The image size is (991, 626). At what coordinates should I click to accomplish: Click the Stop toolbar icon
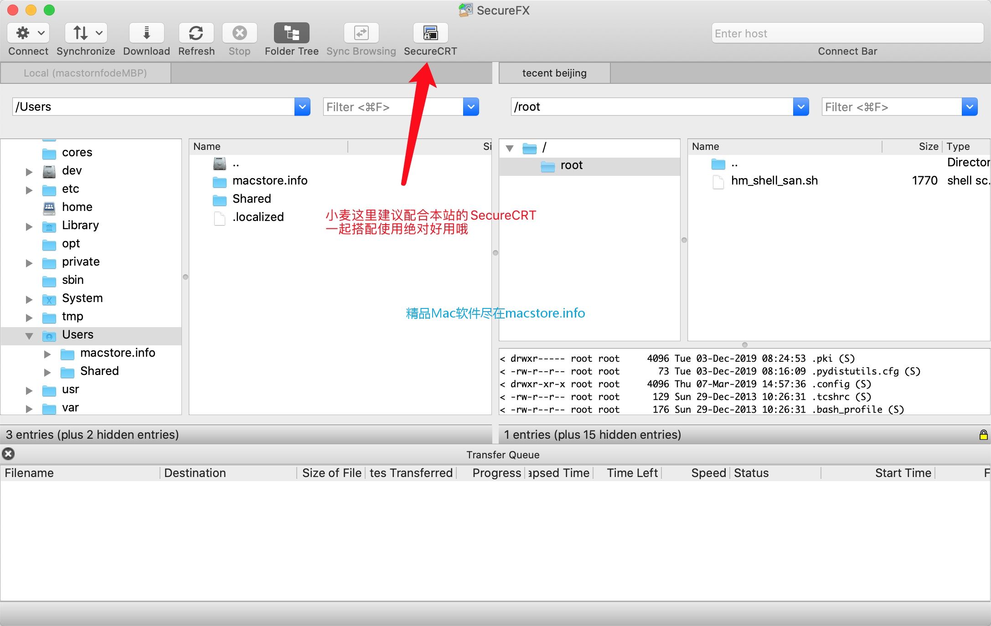[x=239, y=33]
